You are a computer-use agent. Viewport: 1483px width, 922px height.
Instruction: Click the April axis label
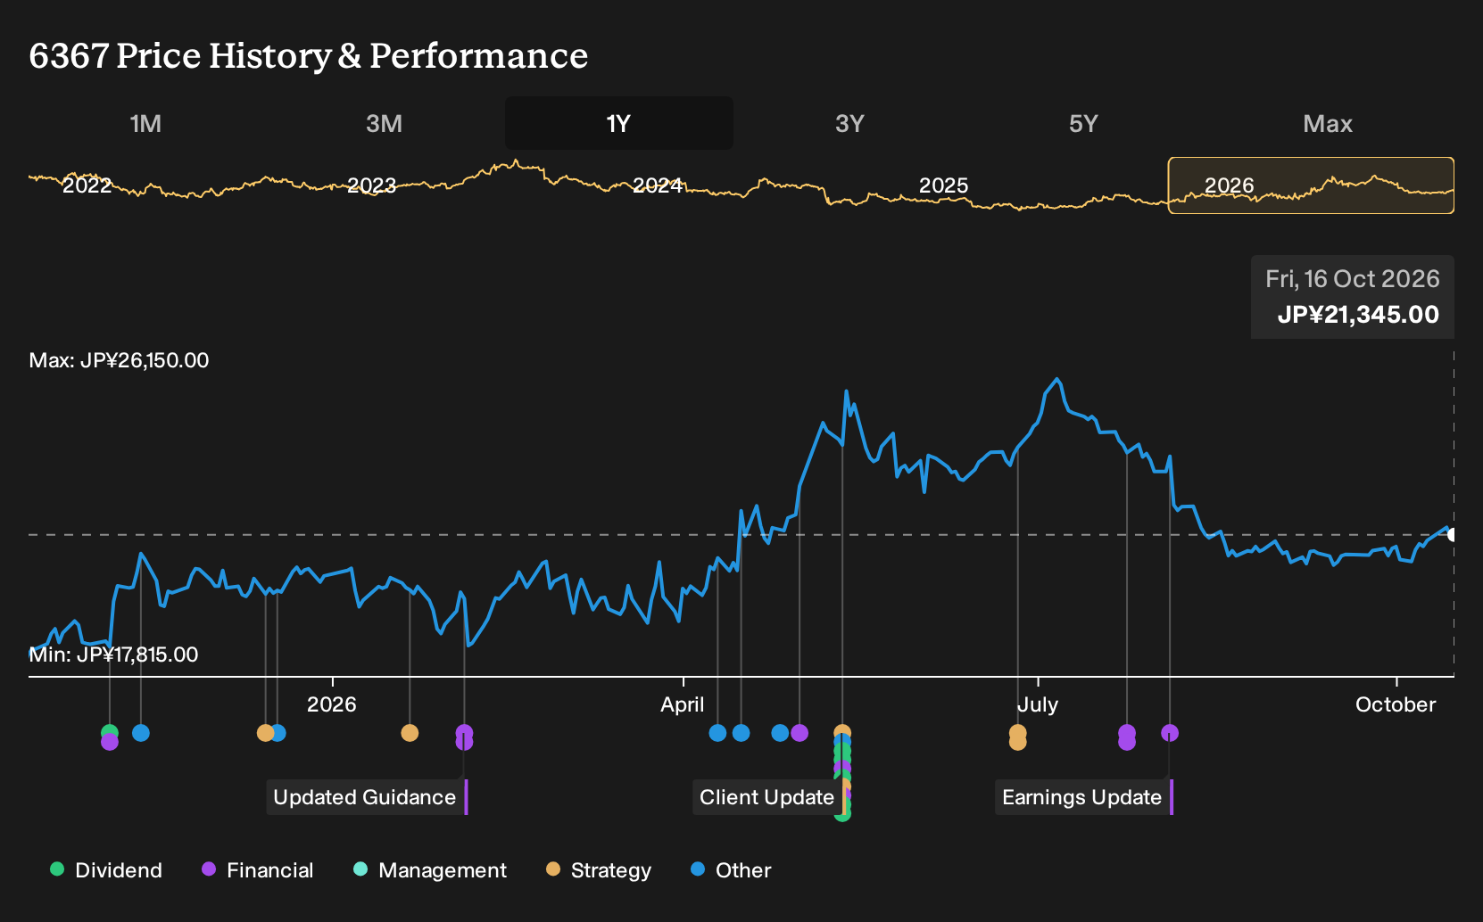[683, 704]
